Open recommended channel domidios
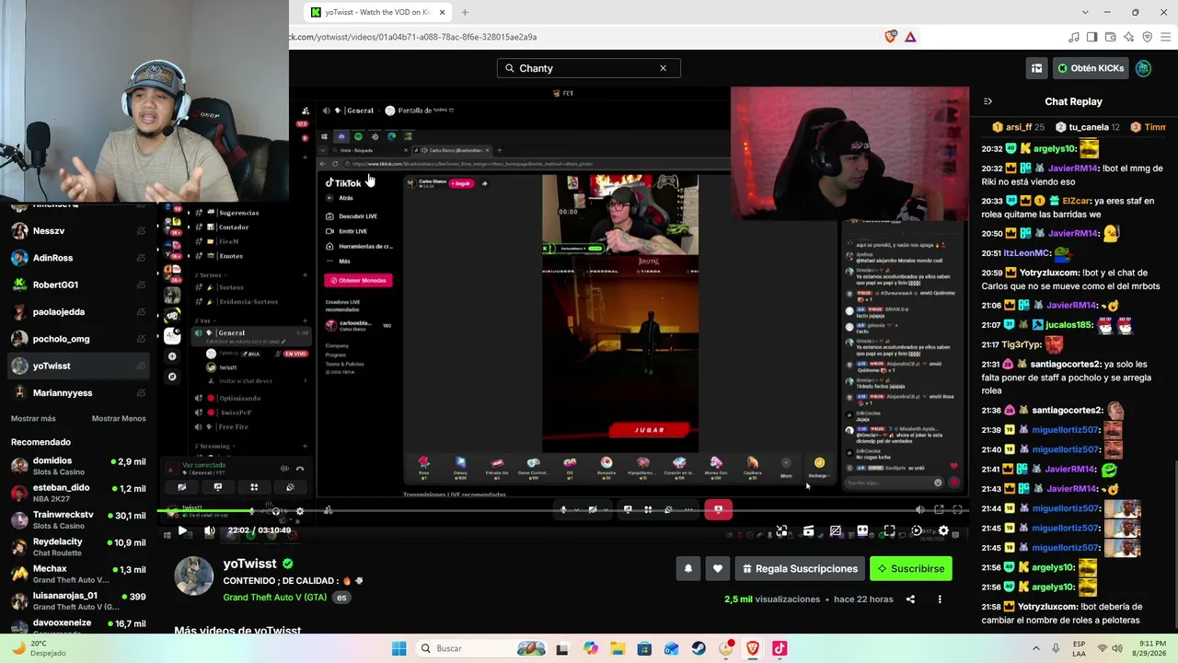Image resolution: width=1178 pixels, height=663 pixels. tap(78, 465)
